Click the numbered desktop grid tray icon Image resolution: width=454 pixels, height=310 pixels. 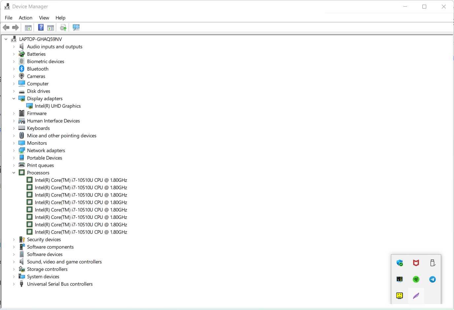pos(400,279)
